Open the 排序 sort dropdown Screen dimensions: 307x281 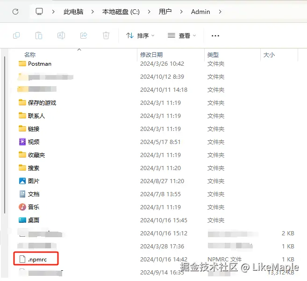[x=140, y=35]
